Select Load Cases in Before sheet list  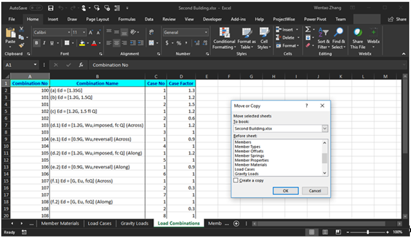[244, 169]
